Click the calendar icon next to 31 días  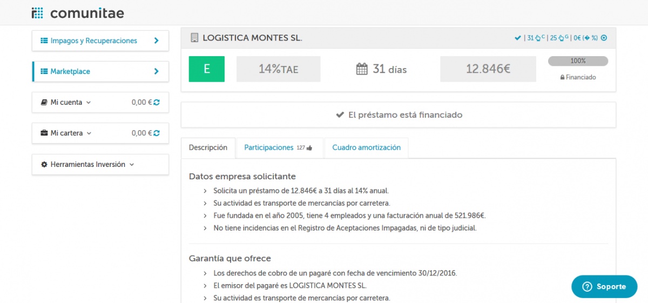[x=362, y=69]
